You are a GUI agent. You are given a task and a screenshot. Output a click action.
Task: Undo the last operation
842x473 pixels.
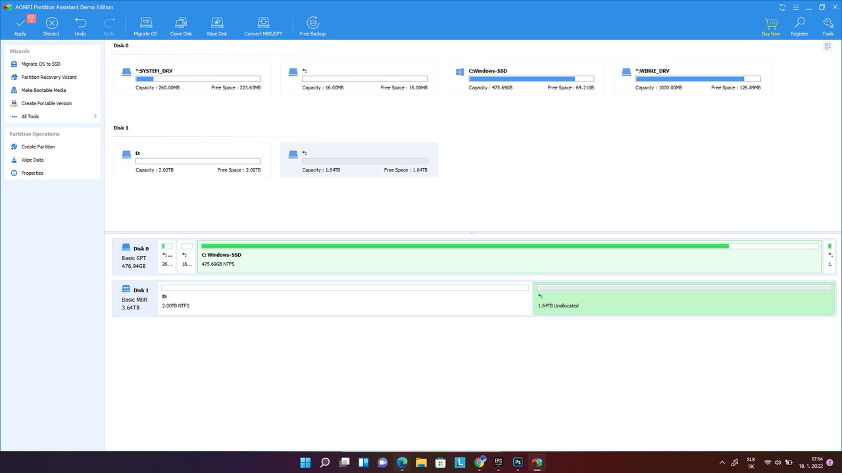click(80, 26)
